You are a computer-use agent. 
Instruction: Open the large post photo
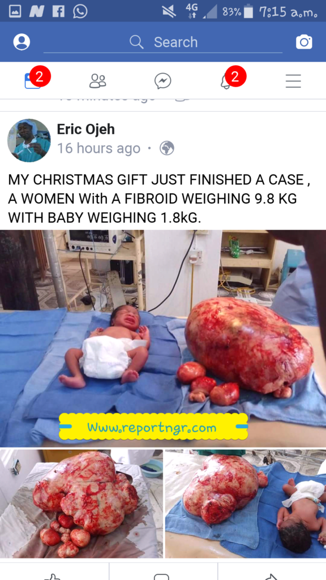(x=163, y=338)
